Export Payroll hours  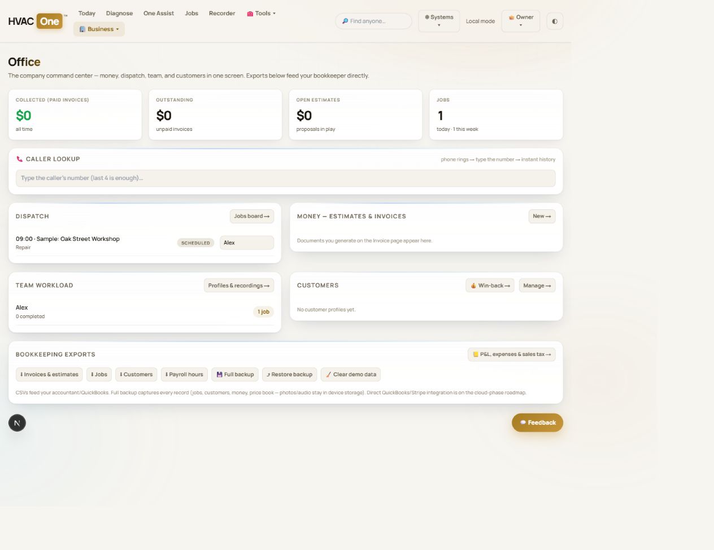click(x=184, y=375)
